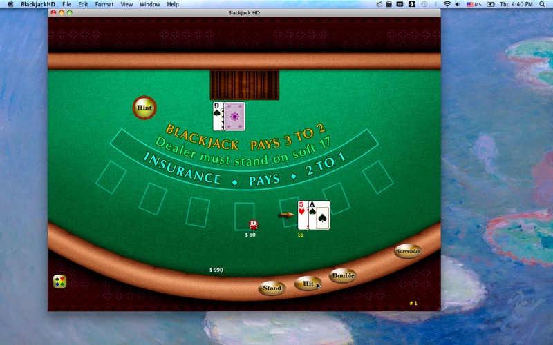Screen dimensions: 553x345
Task: Click the leftmost empty betting box
Action: (x=111, y=177)
